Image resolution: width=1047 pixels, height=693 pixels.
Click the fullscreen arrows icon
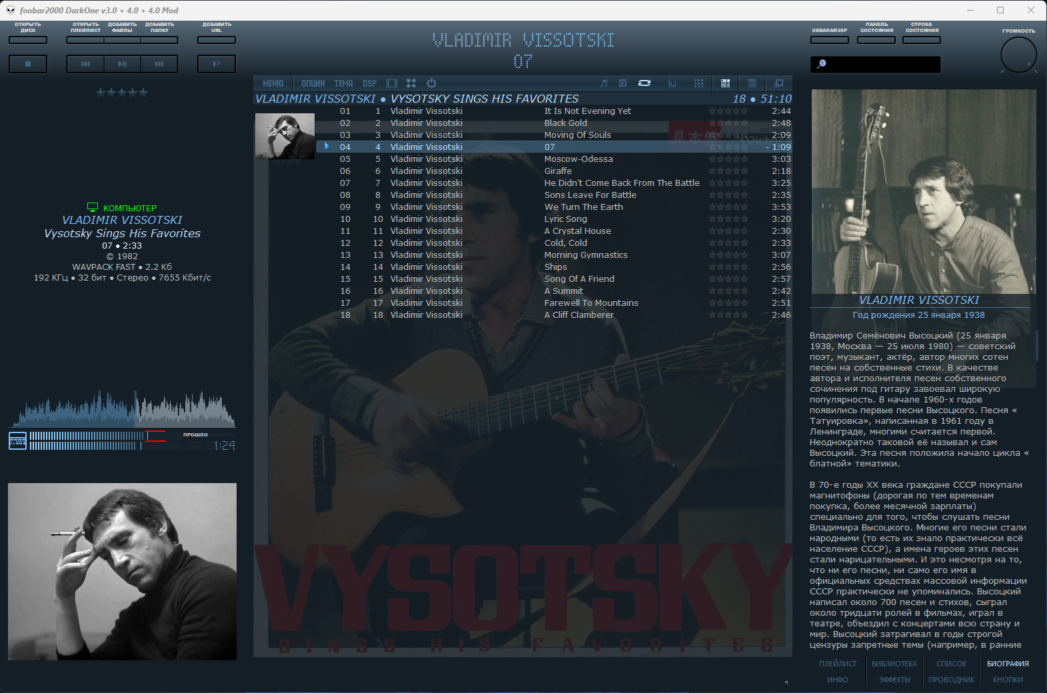click(411, 83)
